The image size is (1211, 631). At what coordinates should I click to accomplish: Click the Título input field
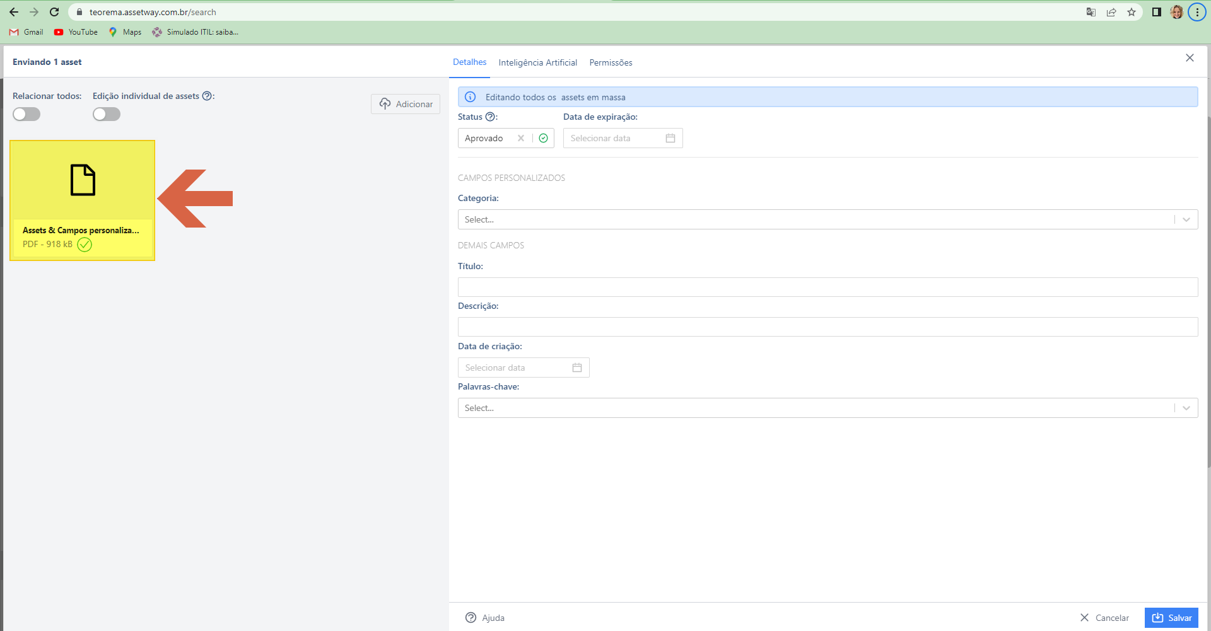828,287
